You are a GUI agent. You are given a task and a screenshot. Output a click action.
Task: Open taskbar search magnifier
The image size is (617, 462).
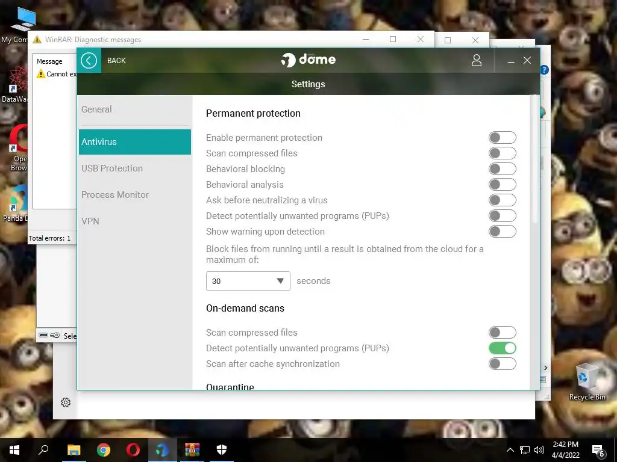coord(43,450)
